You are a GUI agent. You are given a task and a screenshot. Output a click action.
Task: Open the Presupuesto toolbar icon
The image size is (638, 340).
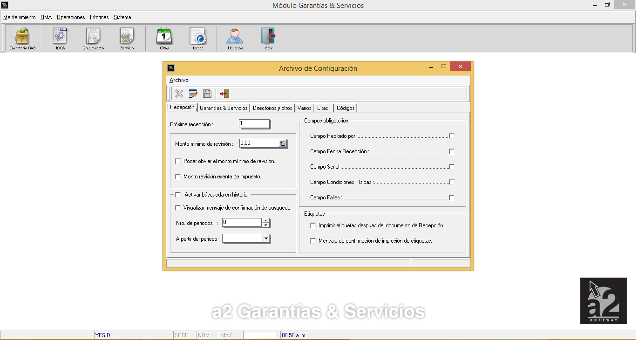coord(93,37)
